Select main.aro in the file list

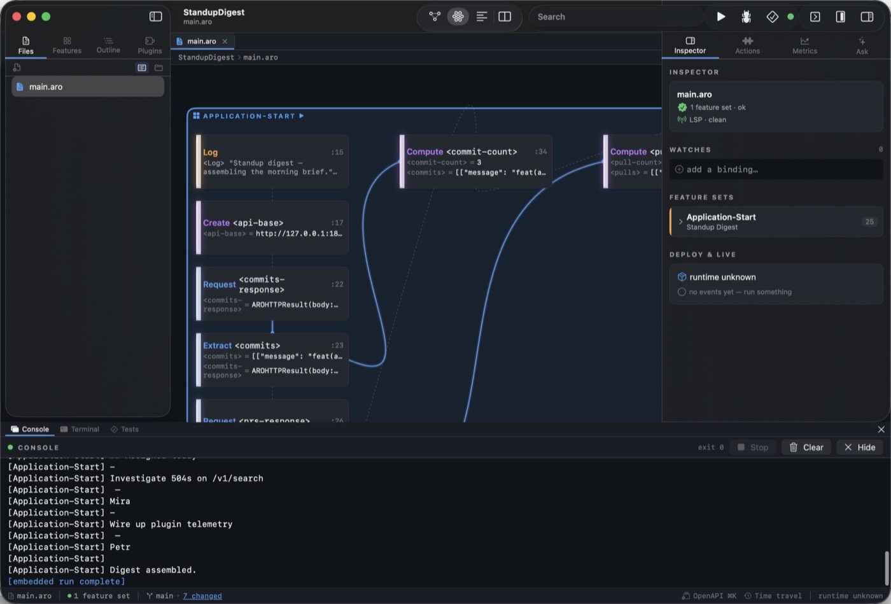(x=88, y=87)
